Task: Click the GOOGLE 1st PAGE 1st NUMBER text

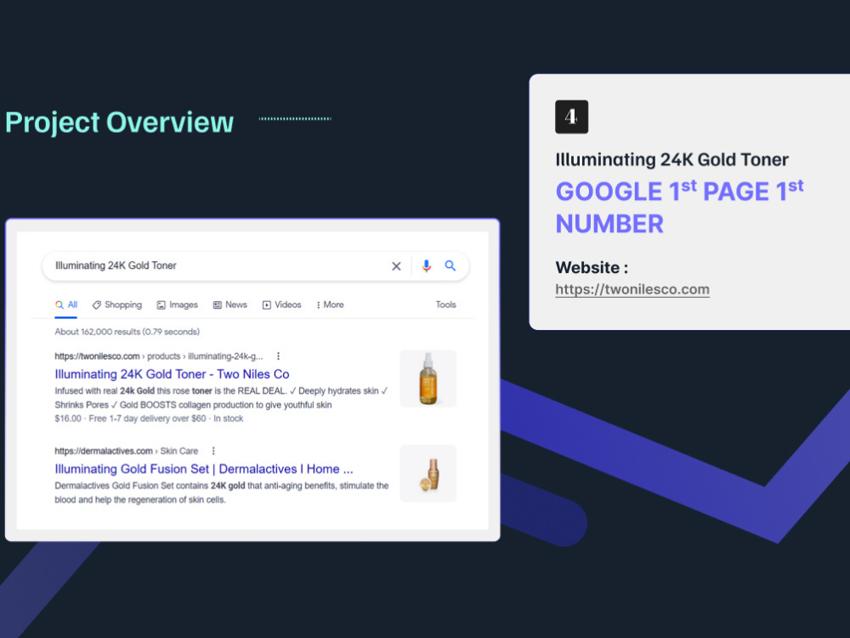Action: click(679, 208)
